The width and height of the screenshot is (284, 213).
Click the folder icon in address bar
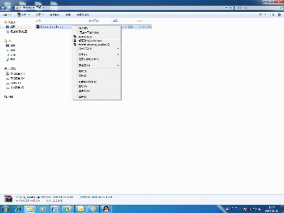pos(17,7)
